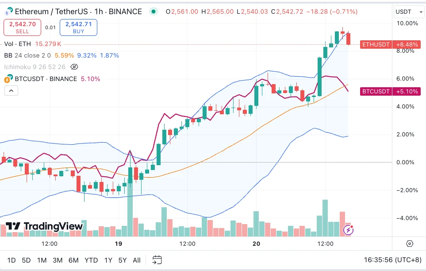Image resolution: width=426 pixels, height=271 pixels.
Task: Click the magenta BTCUSDT price label
Action: coord(376,92)
